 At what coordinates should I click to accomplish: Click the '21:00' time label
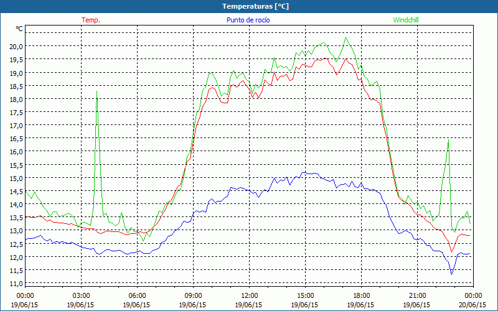coord(417,296)
